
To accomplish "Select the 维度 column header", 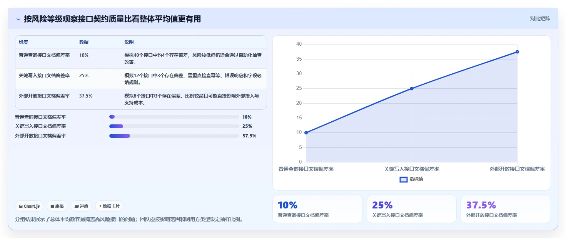I will coord(23,42).
